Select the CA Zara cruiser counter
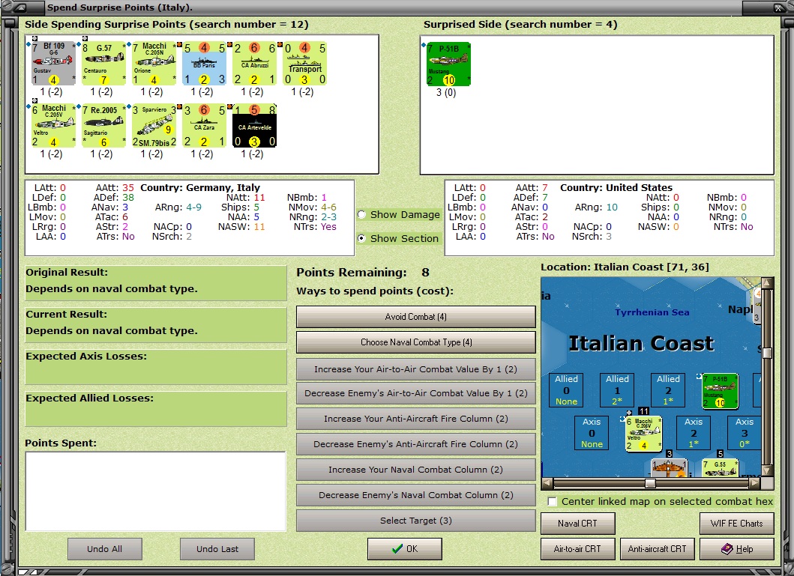The image size is (794, 576). (x=204, y=125)
